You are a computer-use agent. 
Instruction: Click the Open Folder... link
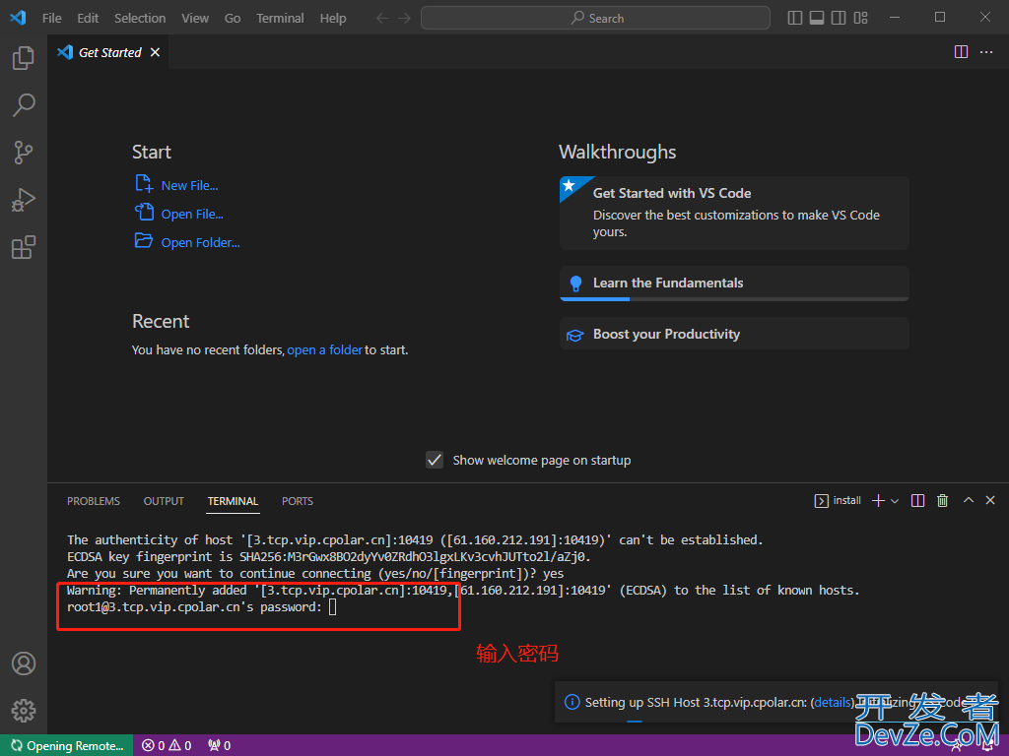point(200,242)
